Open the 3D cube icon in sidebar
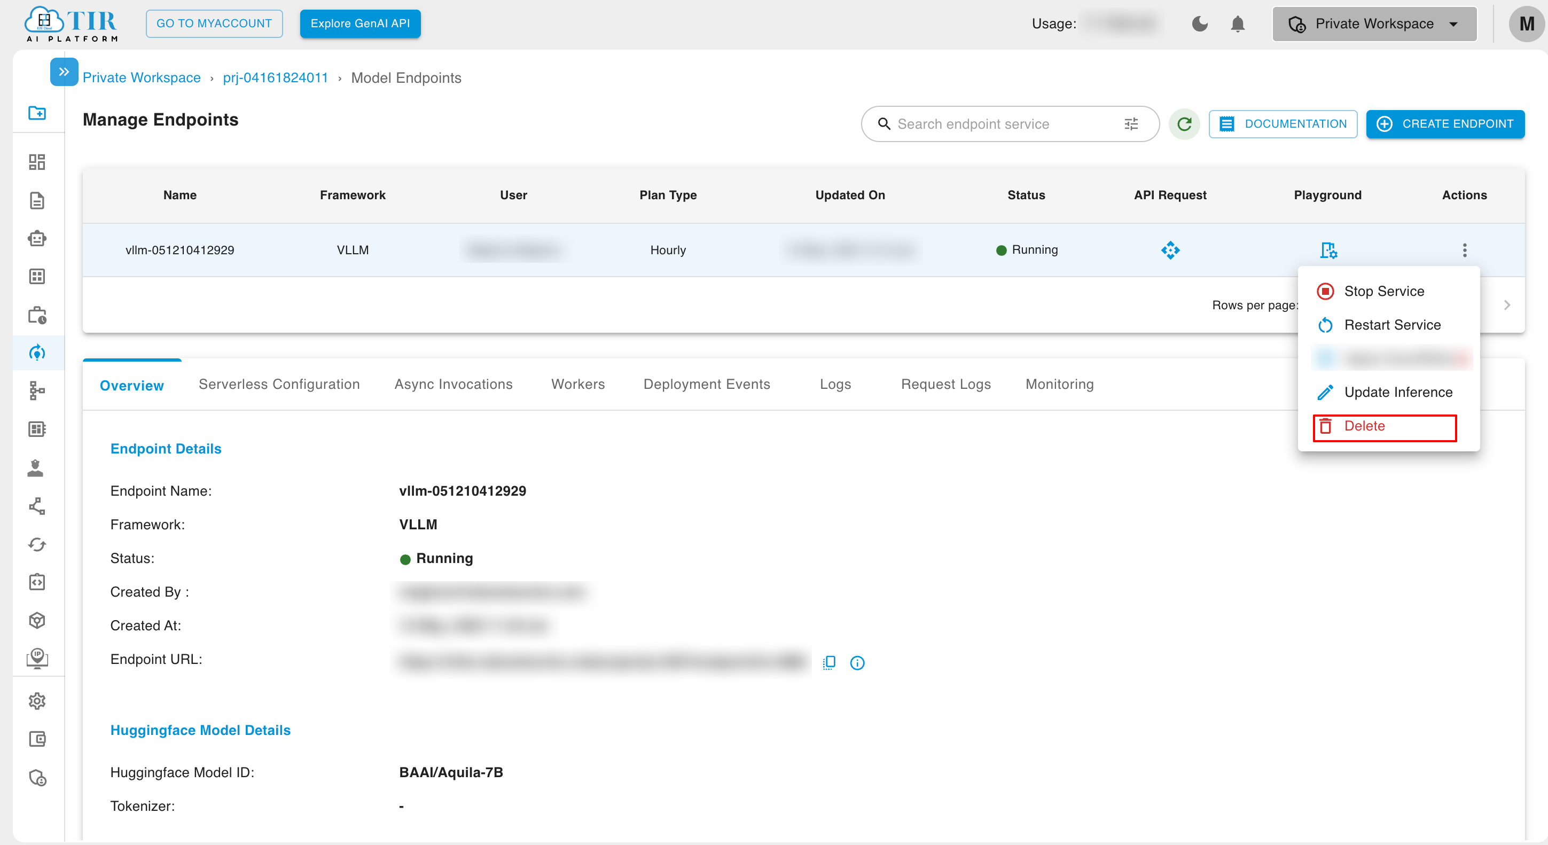 [37, 620]
